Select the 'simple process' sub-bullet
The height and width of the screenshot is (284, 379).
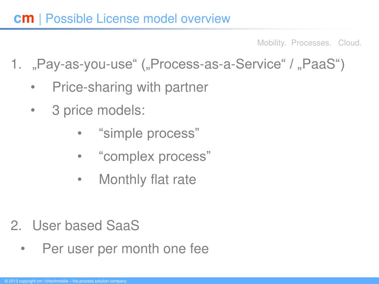click(x=149, y=133)
